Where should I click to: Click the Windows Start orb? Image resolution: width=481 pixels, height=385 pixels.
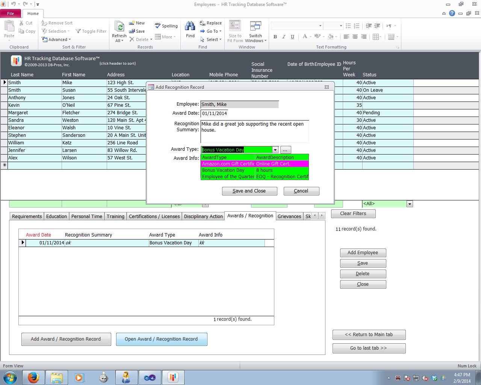coord(10,377)
